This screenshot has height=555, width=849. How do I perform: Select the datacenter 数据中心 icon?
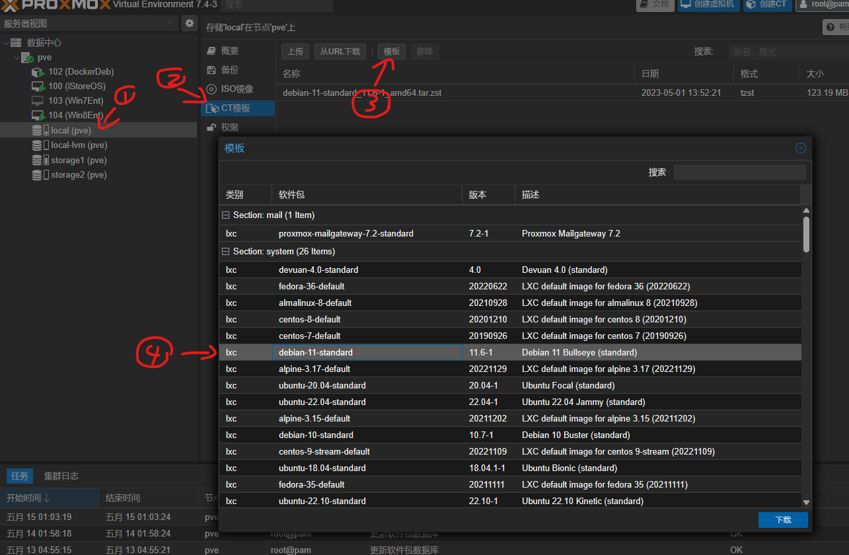[16, 42]
